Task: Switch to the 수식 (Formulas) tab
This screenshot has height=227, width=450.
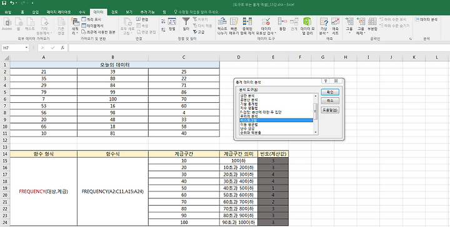Action: tap(82, 12)
